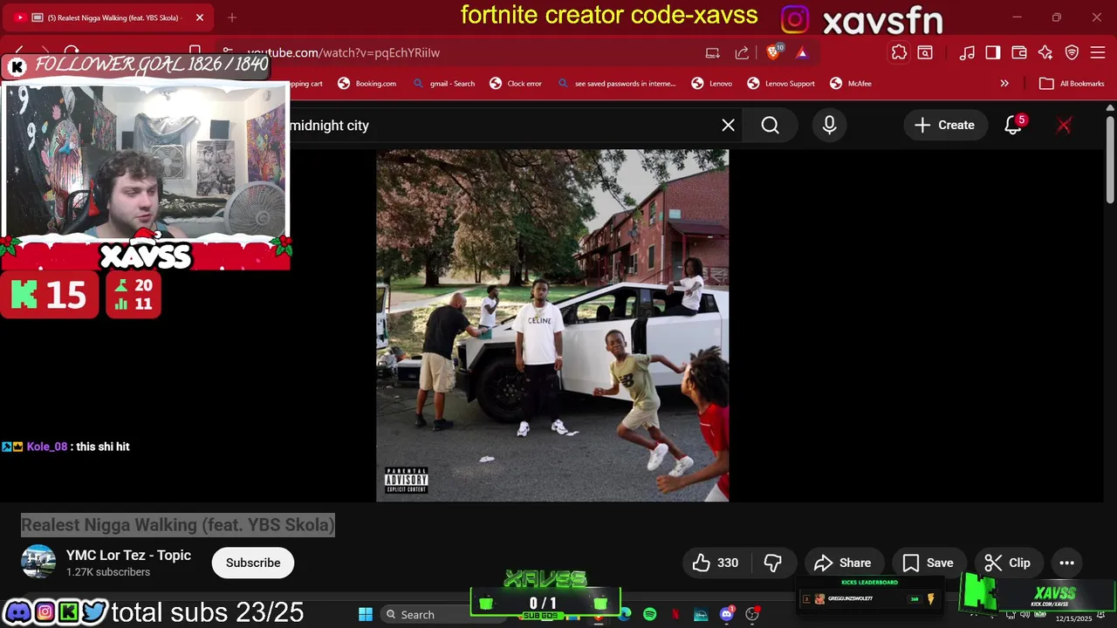Install this site as app icon
The image size is (1117, 628).
tap(713, 52)
